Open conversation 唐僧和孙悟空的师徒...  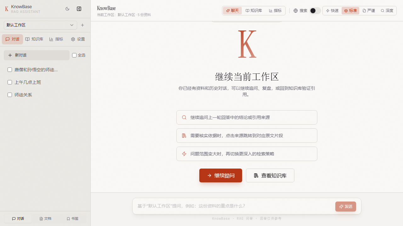tap(36, 70)
